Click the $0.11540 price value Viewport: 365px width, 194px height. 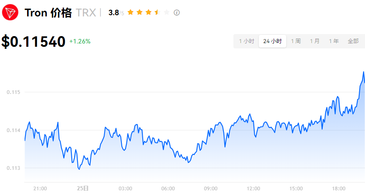pyautogui.click(x=33, y=41)
